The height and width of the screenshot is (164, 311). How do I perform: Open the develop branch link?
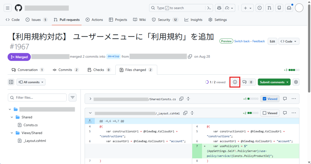click(113, 56)
